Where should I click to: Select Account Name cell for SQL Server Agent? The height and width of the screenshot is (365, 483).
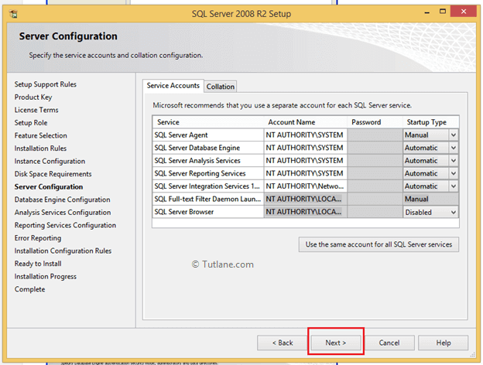305,135
